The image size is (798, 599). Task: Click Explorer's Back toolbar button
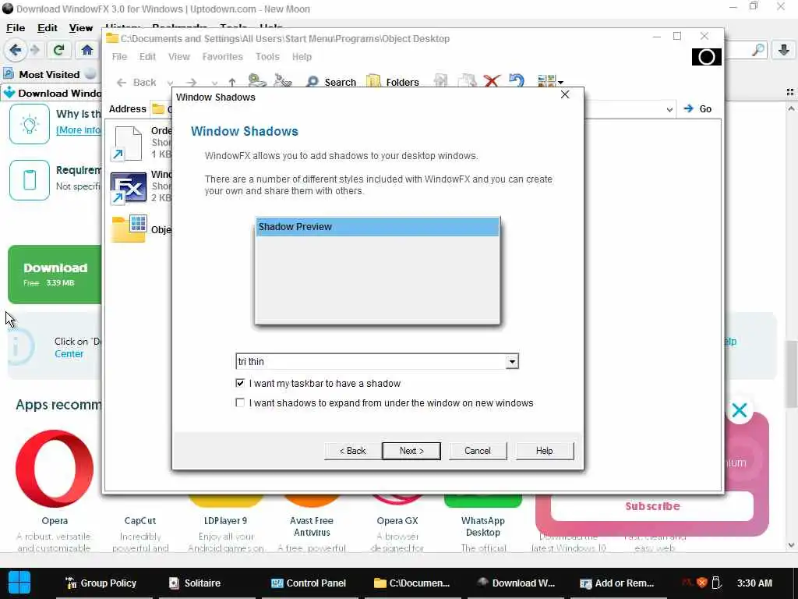[136, 82]
